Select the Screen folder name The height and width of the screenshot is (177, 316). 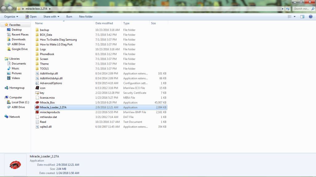(x=44, y=59)
